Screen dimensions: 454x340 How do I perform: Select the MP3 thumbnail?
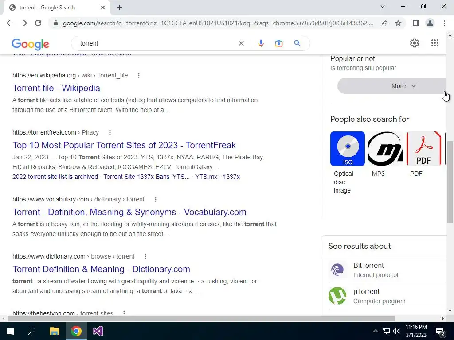tap(385, 149)
